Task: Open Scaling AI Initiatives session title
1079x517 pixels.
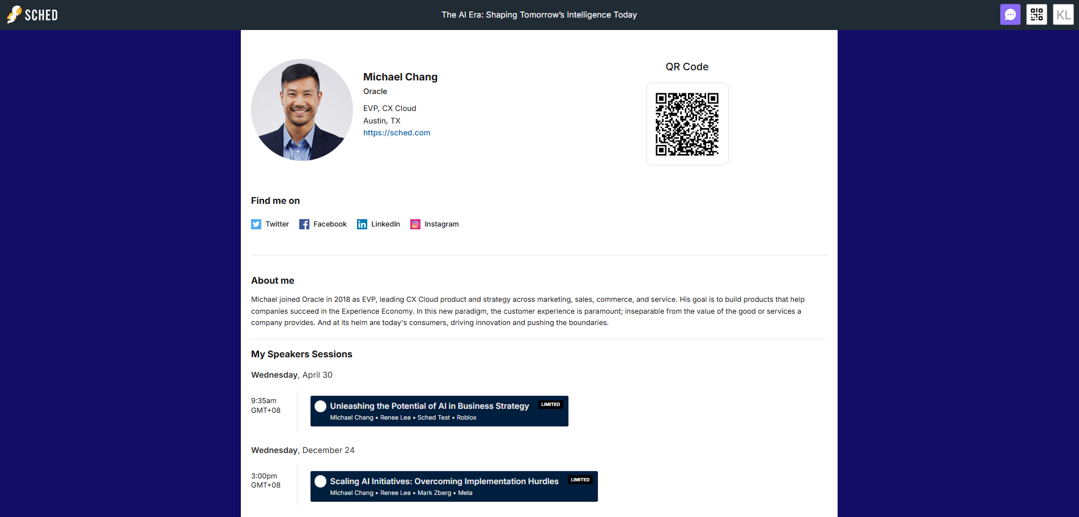Action: coord(444,481)
